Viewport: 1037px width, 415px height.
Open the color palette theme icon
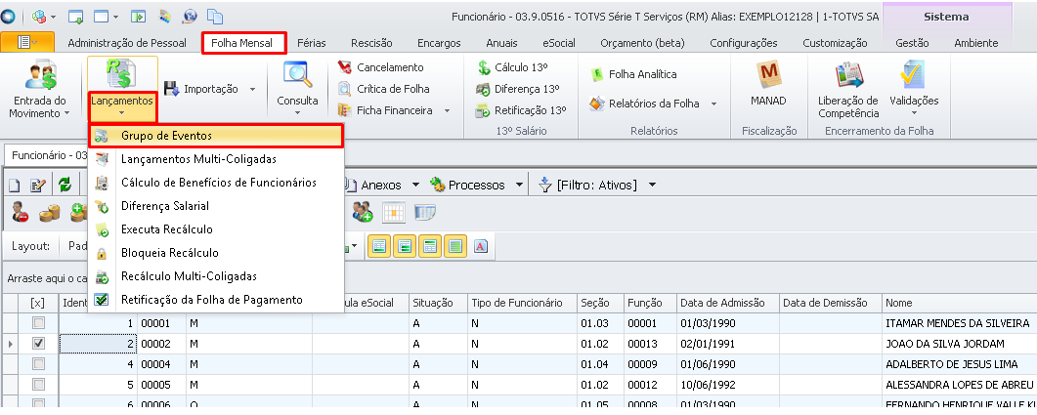[164, 17]
